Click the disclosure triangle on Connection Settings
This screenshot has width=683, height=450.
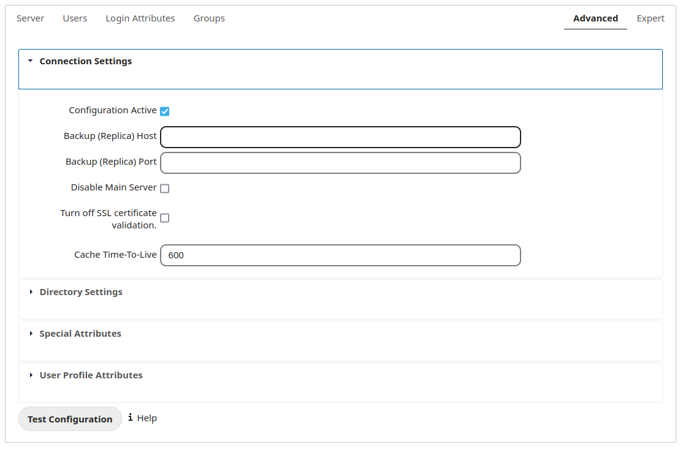pos(30,61)
